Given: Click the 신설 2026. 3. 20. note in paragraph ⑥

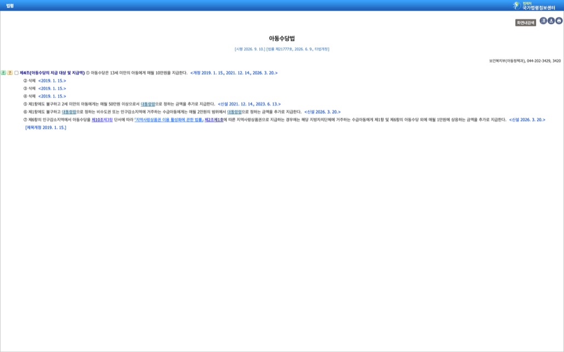Looking at the screenshot, I should [x=323, y=112].
